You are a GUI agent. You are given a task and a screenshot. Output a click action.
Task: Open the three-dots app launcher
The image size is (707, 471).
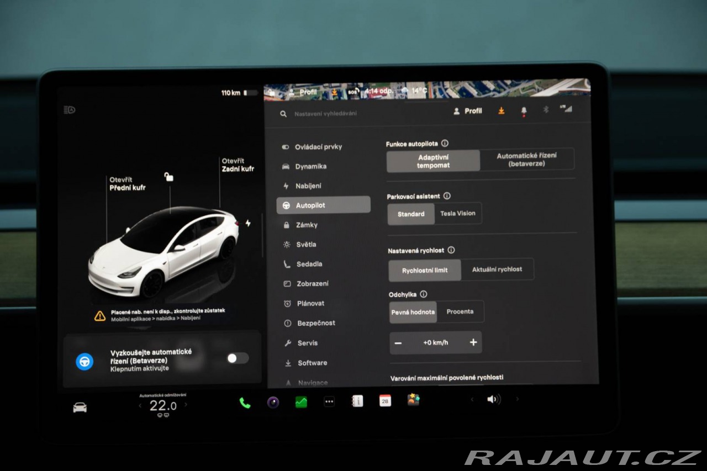pyautogui.click(x=329, y=402)
